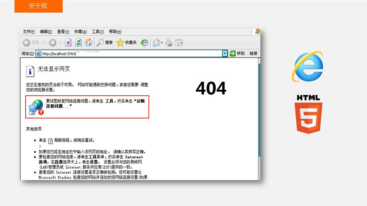Go to Home page via house icon
Screen dimensions: 367x206
[88, 42]
